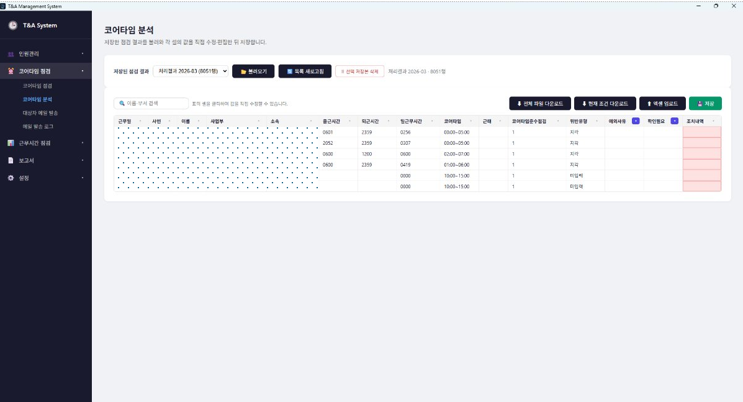This screenshot has height=402, width=743.
Task: Expand the 보고서 sidebar section
Action: pyautogui.click(x=46, y=160)
